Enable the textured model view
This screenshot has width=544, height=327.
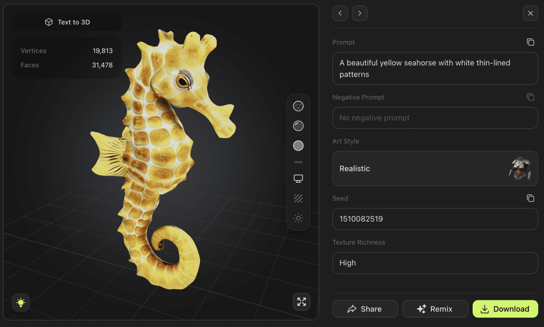298,145
